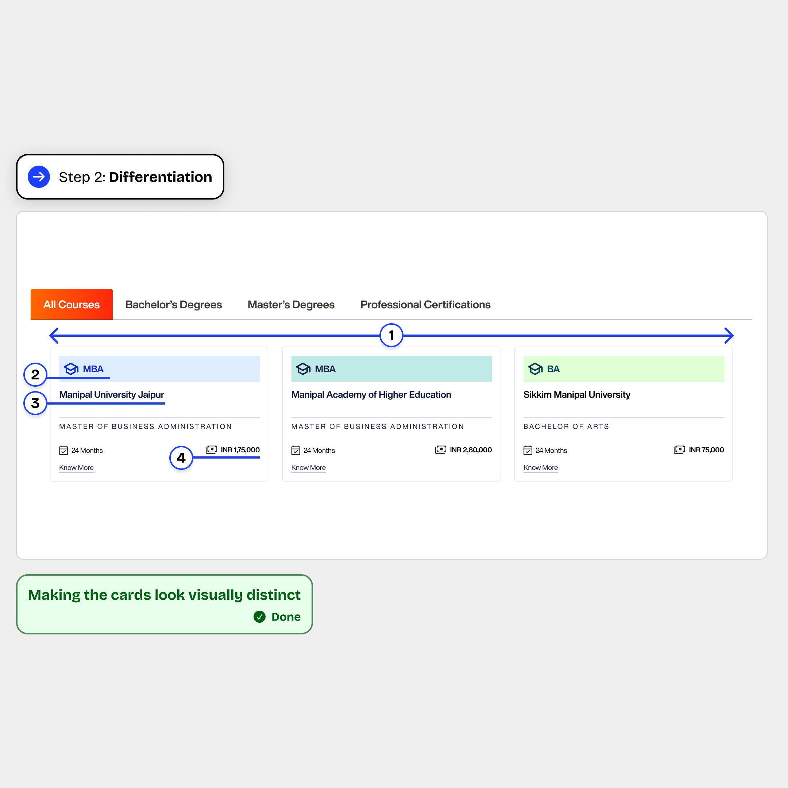Click the light blue MBA header band
The width and height of the screenshot is (788, 788).
tap(159, 369)
